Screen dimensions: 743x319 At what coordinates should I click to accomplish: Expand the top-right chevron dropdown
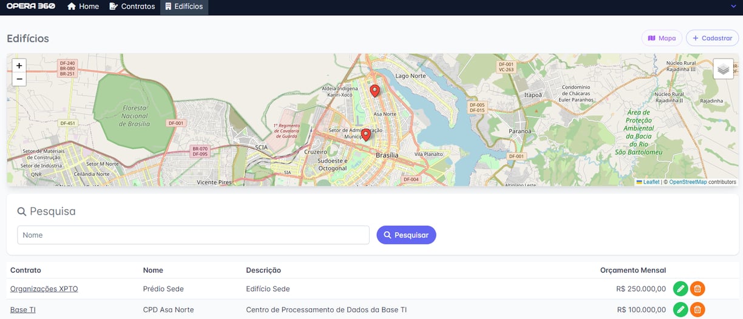(733, 6)
